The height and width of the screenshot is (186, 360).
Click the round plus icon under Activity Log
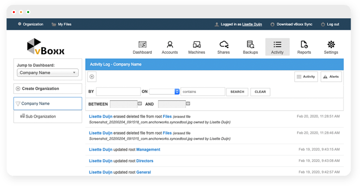pyautogui.click(x=92, y=77)
